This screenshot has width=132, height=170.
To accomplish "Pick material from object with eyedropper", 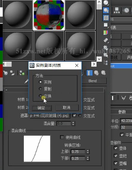I will click(x=26, y=81).
